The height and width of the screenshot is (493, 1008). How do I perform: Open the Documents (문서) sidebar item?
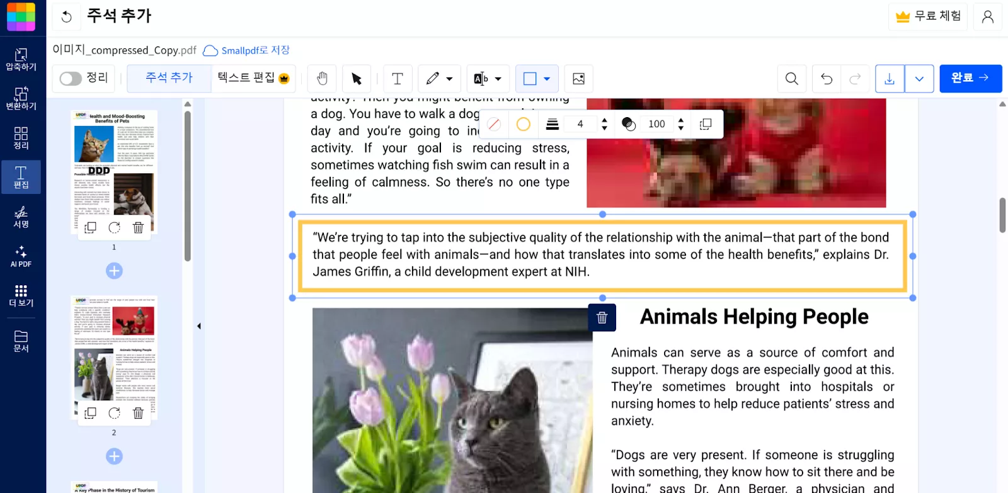coord(21,341)
